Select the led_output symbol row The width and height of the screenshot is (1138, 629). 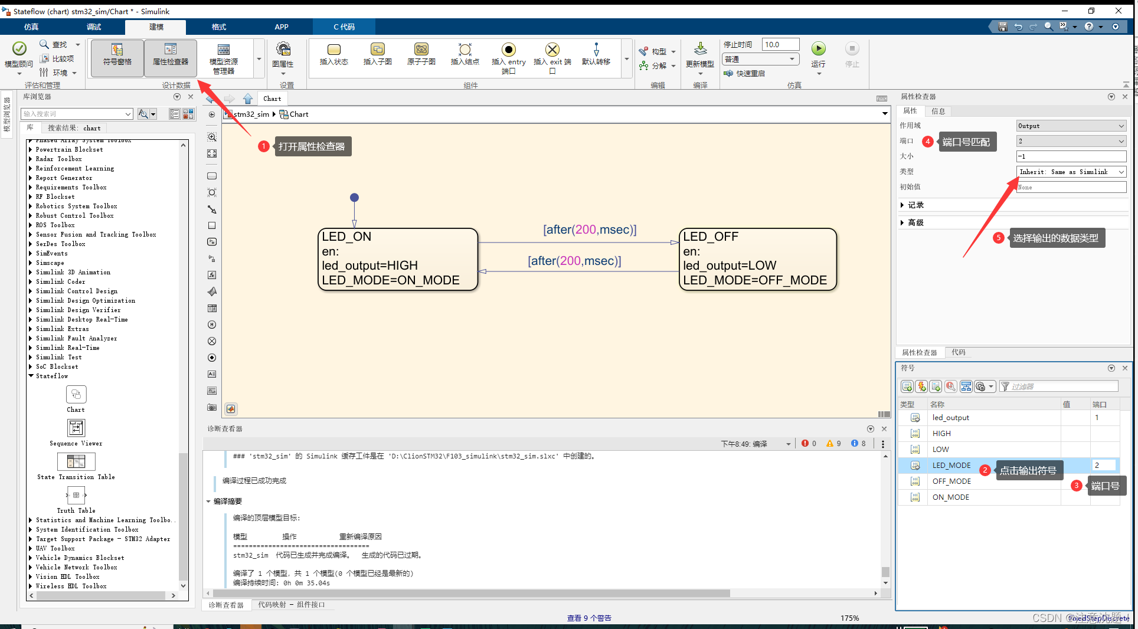coord(1008,418)
